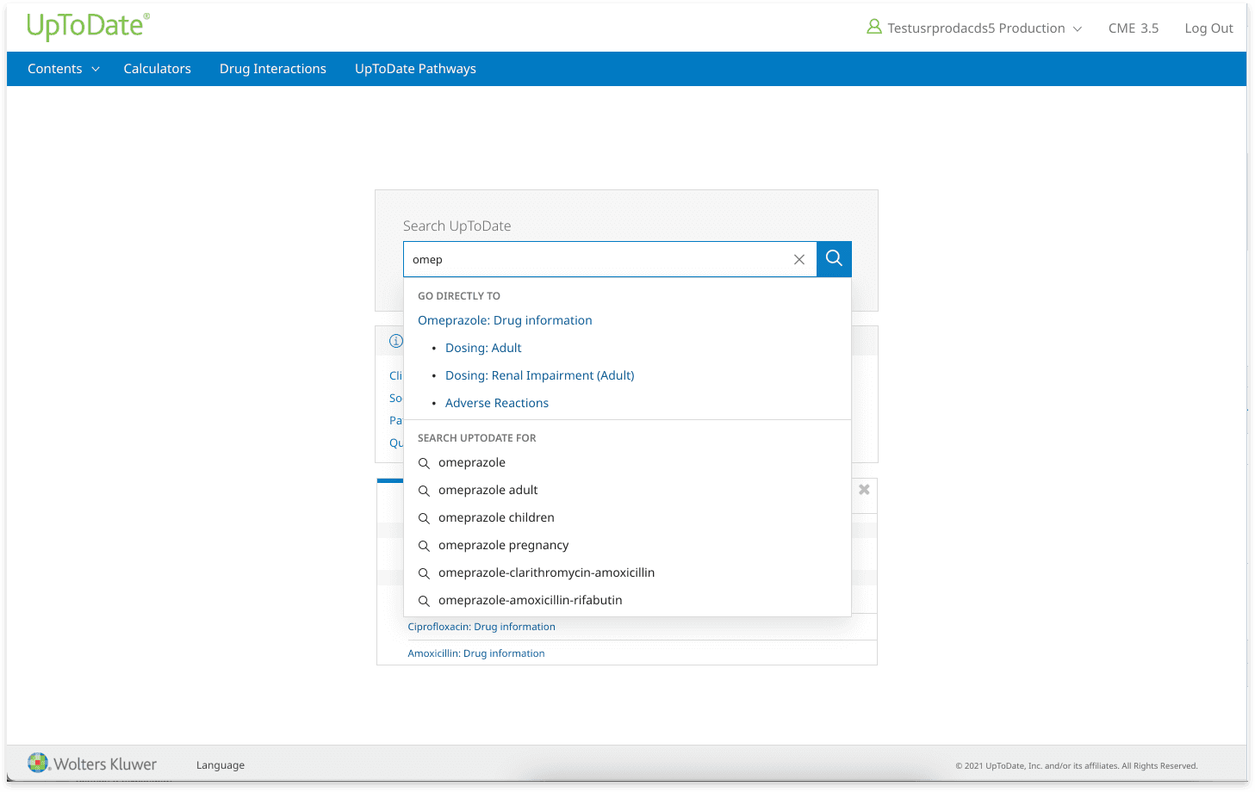View CME 3.5 credits

click(1134, 28)
